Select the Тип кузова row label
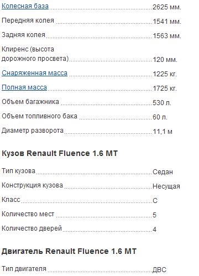The height and width of the screenshot is (276, 199). (x=18, y=171)
